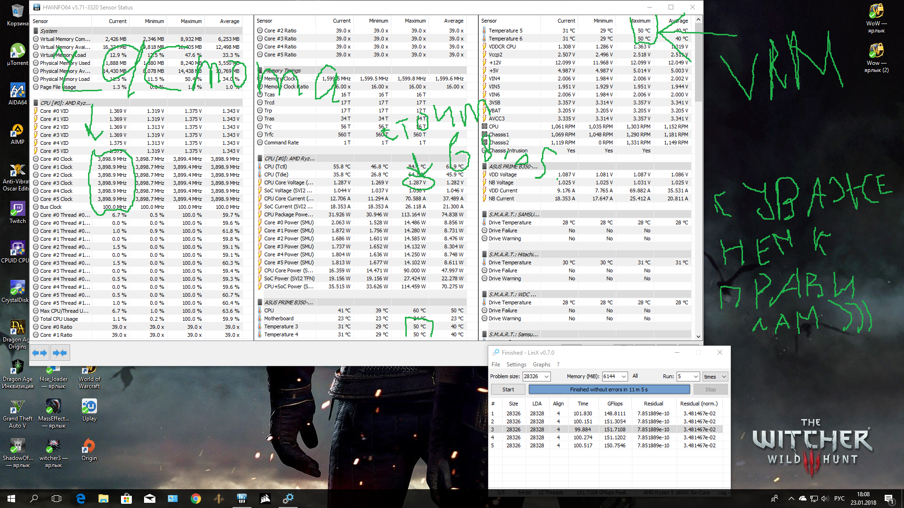Image resolution: width=904 pixels, height=508 pixels.
Task: Open Microsoft Edge from taskbar
Action: [81, 499]
